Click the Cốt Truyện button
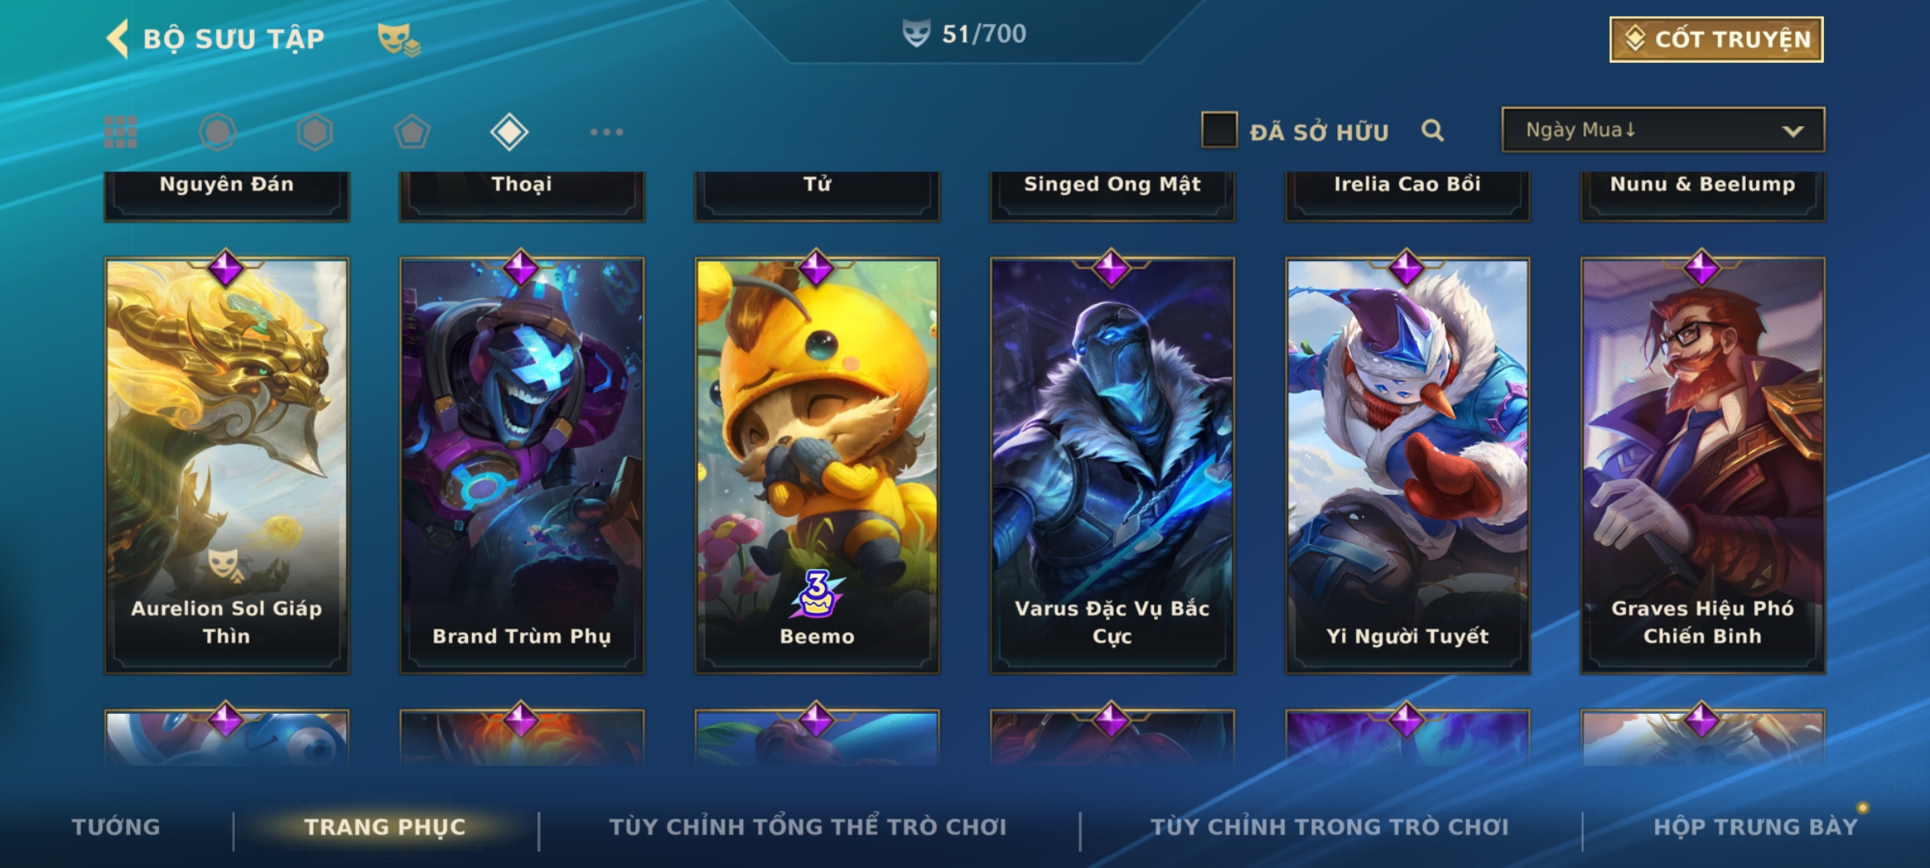This screenshot has width=1930, height=868. 1716,39
